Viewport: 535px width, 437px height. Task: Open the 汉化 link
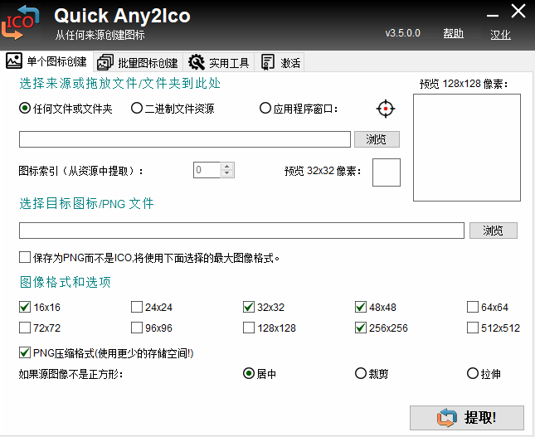(x=500, y=35)
